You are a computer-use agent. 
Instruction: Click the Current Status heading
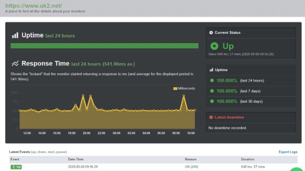coord(228,33)
